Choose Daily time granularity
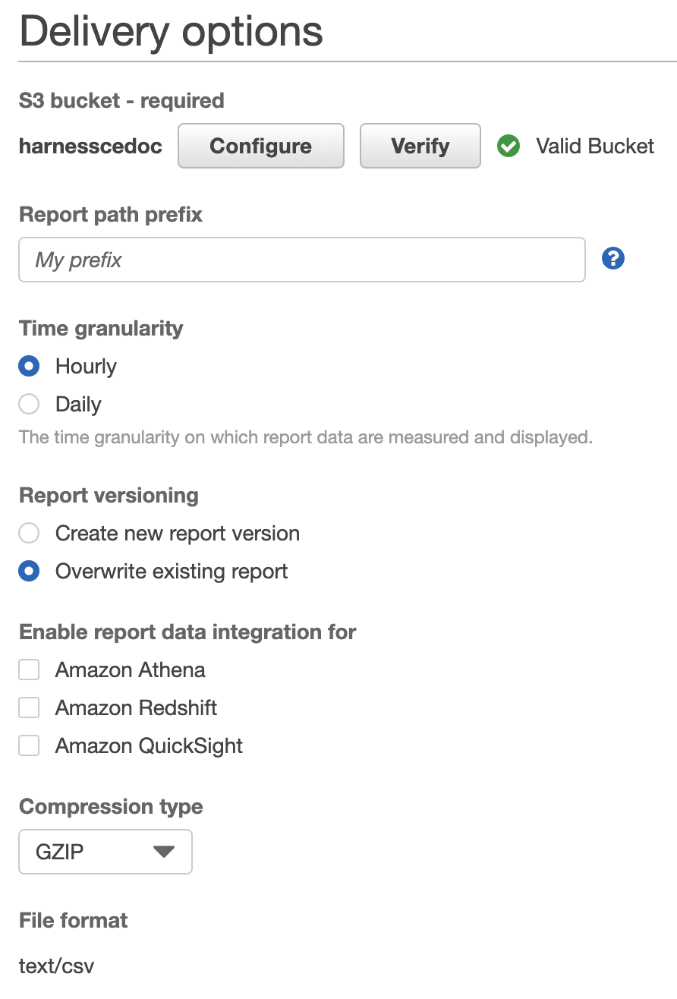Screen dimensions: 677x999 [x=29, y=405]
